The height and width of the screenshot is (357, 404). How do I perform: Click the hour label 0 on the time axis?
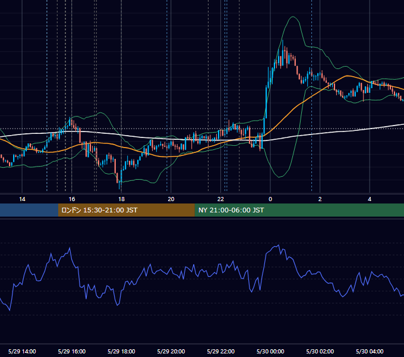270,199
